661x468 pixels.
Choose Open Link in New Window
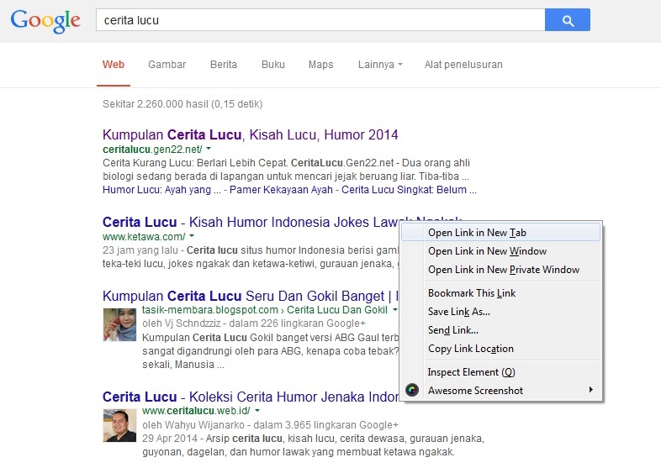point(500,251)
